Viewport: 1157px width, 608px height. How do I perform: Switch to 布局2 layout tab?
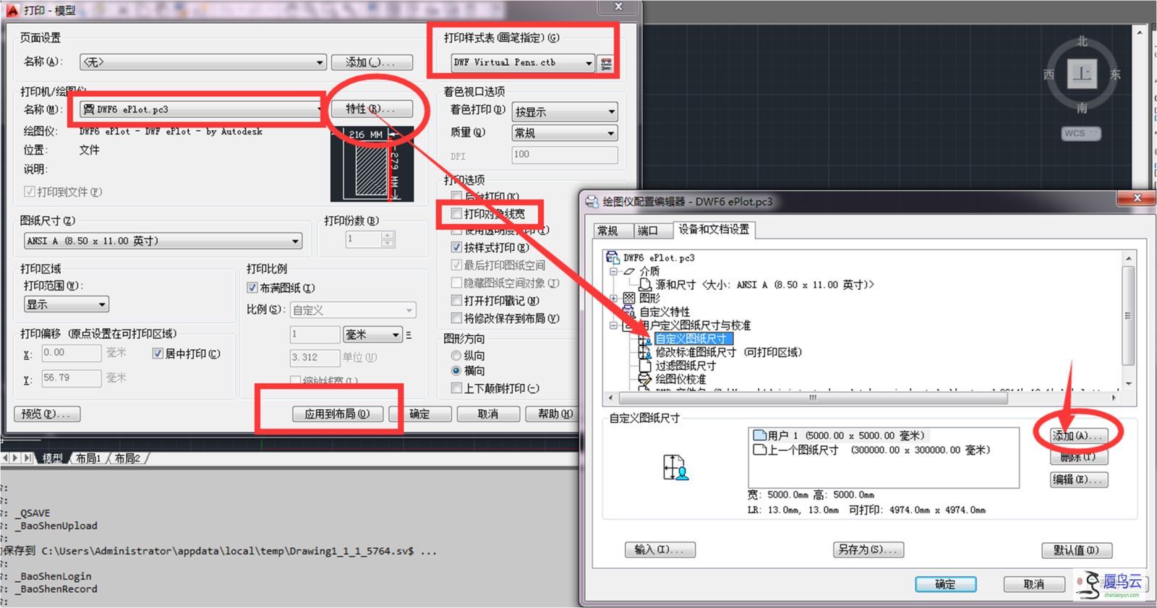point(127,458)
